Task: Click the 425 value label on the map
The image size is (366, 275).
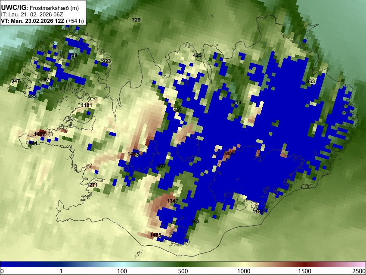Action: coord(197,55)
